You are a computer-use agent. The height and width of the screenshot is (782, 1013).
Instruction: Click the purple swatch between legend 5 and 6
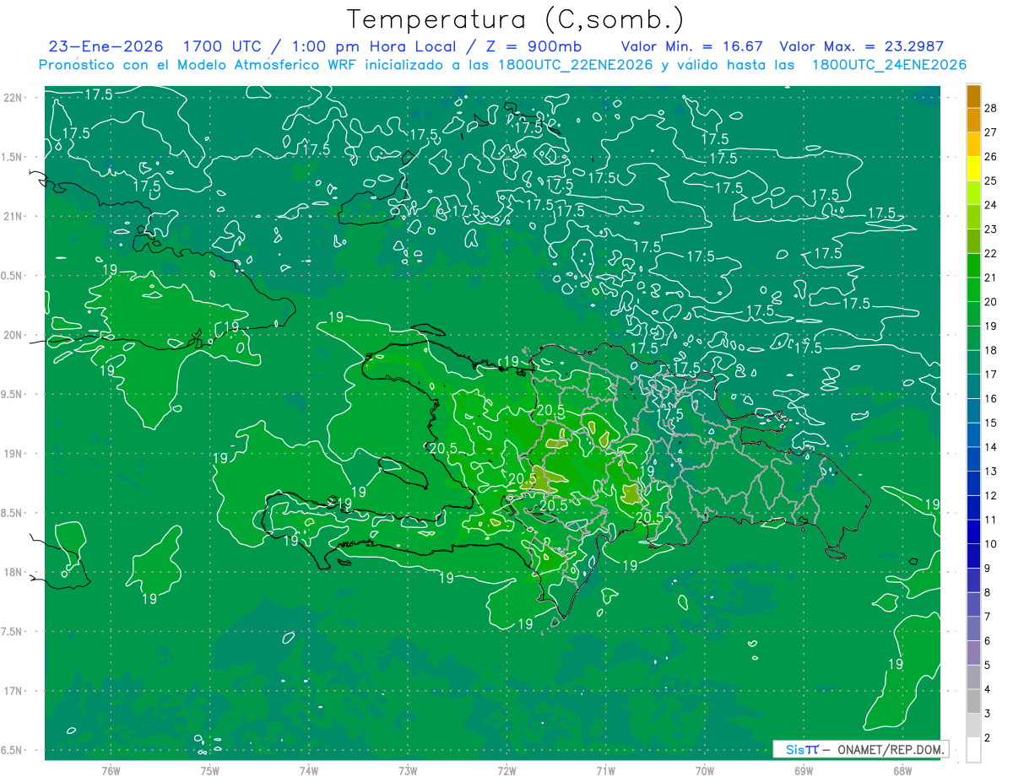coord(973,653)
